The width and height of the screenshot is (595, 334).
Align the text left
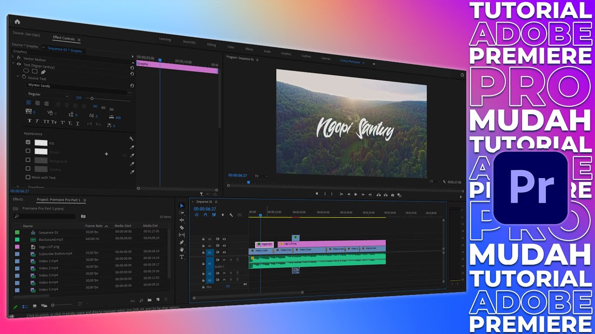(x=29, y=103)
